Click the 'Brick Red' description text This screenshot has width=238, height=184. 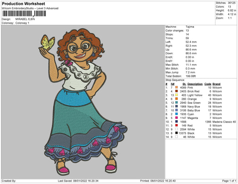coord(194,91)
